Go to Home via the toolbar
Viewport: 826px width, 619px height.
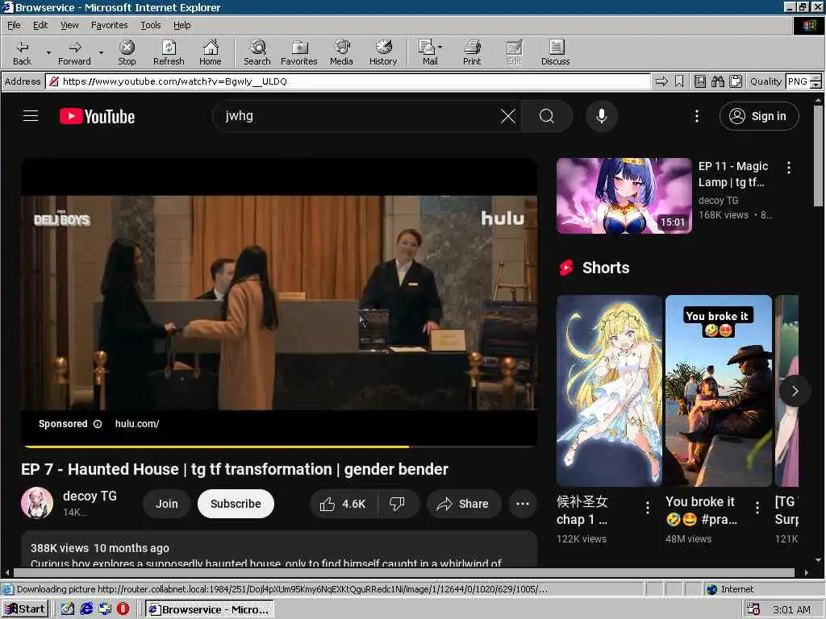coord(211,52)
